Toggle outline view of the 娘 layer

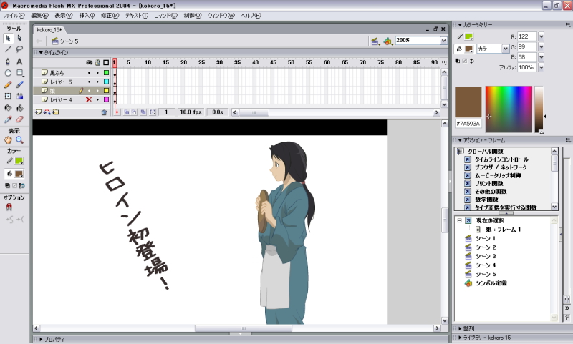(106, 90)
